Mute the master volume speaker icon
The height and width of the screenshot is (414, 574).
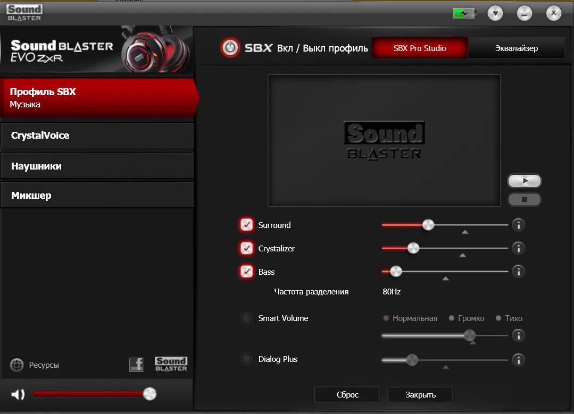coord(18,394)
